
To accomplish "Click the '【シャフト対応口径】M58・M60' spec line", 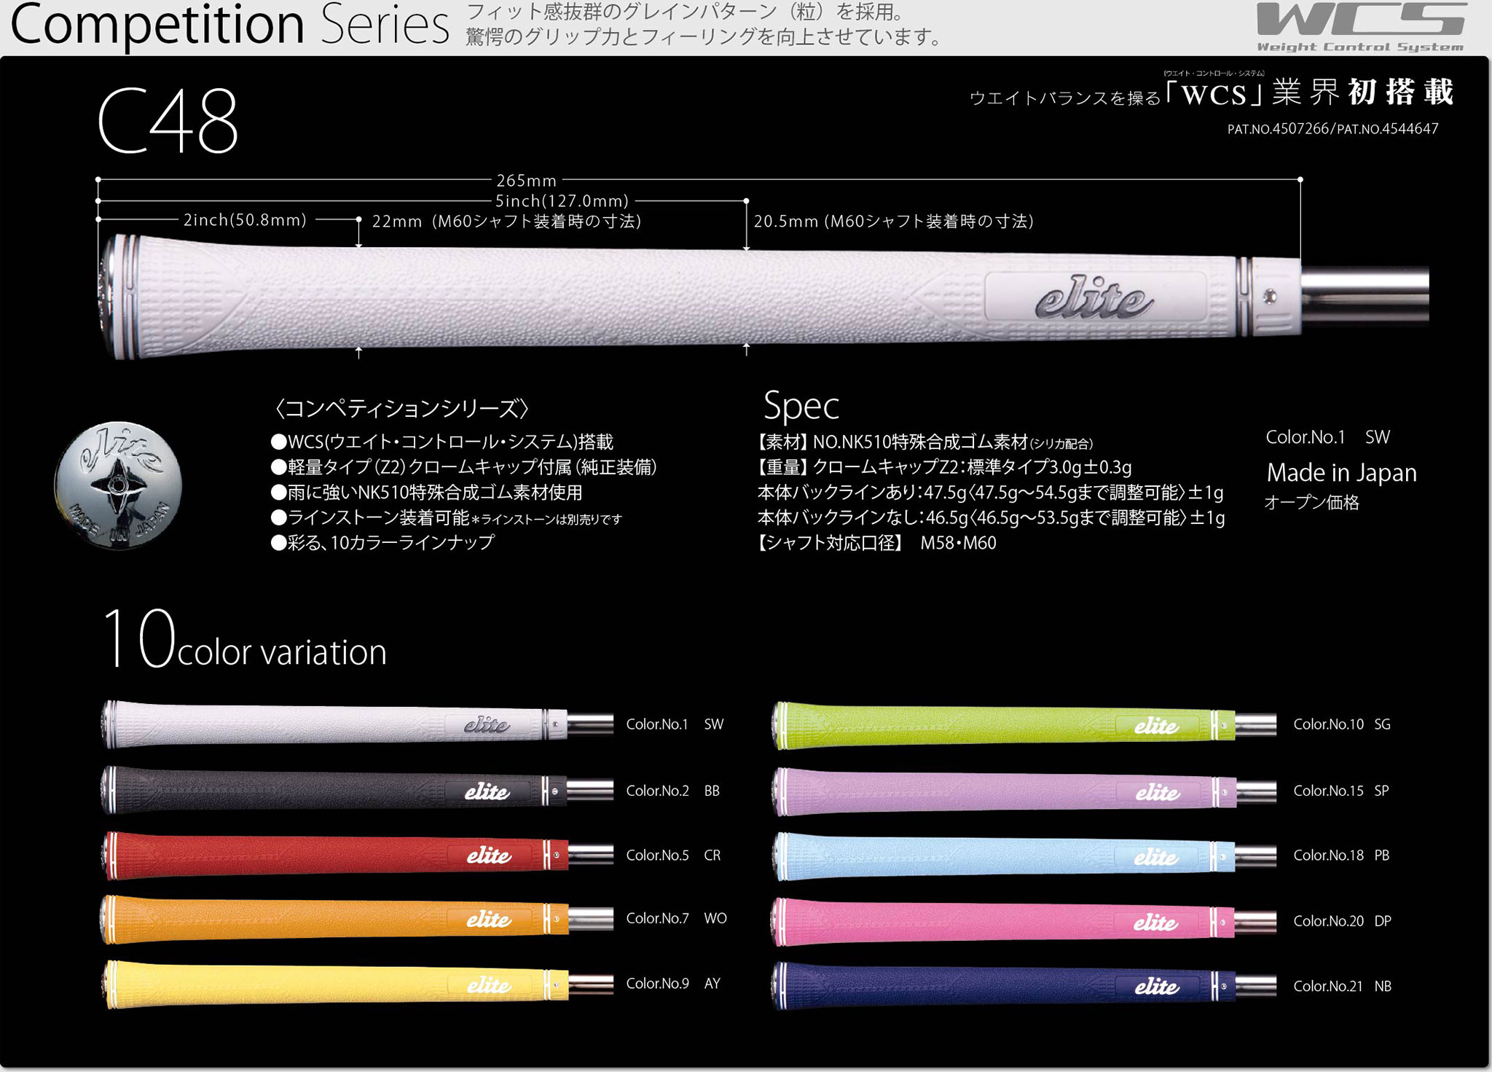I will pos(876,543).
